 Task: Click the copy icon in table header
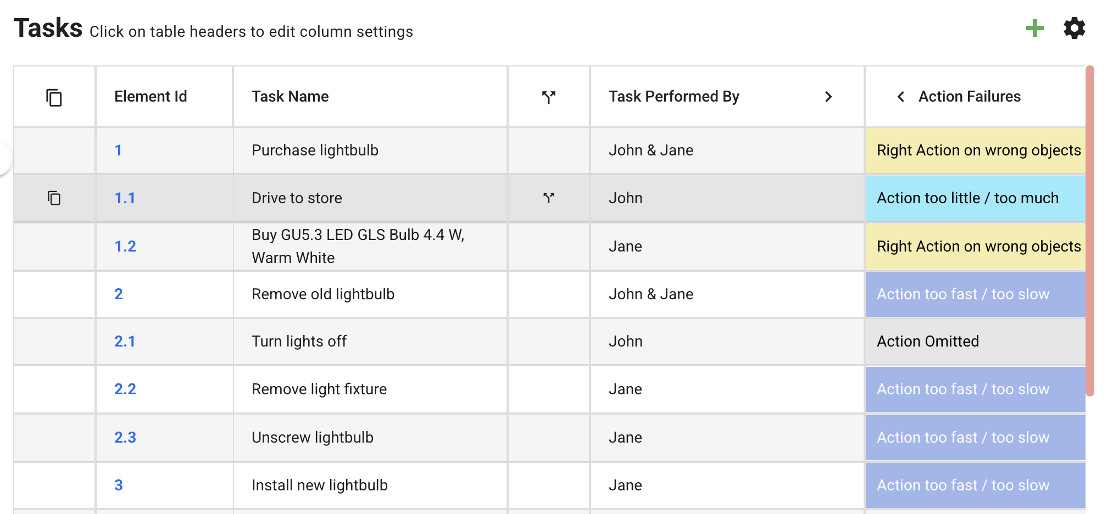point(54,97)
